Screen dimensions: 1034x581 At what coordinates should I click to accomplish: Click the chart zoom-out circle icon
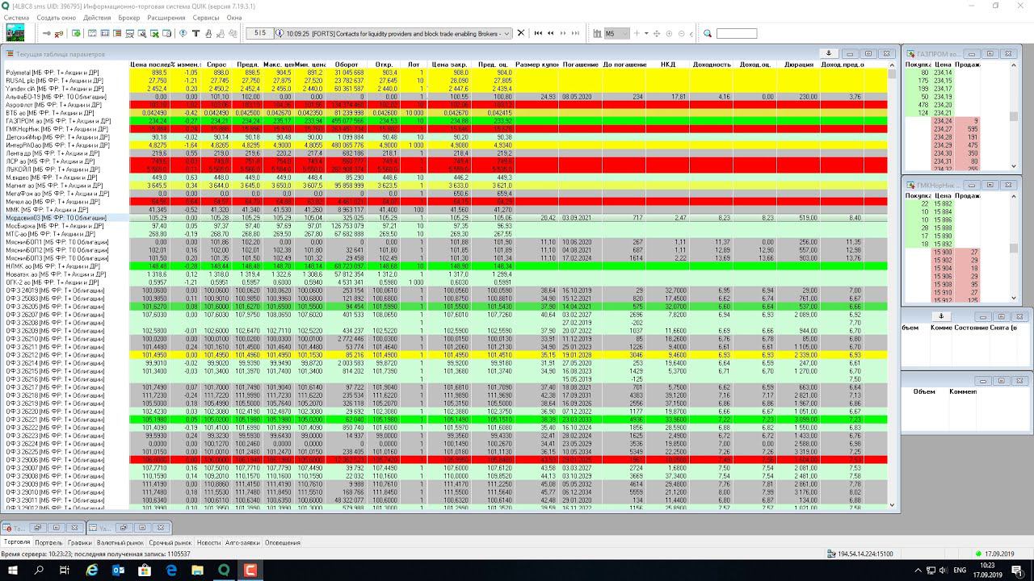point(681,33)
